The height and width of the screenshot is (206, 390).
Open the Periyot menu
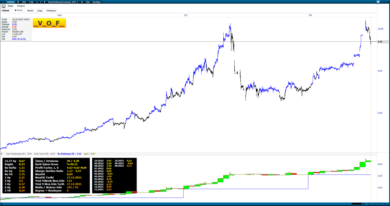(x=21, y=6)
